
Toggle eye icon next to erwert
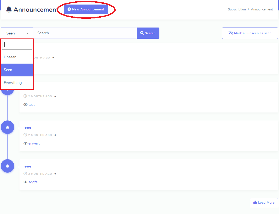(x=26, y=143)
